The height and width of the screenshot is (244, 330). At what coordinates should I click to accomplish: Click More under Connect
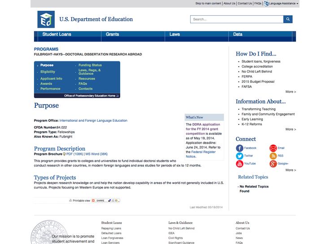pyautogui.click(x=291, y=170)
